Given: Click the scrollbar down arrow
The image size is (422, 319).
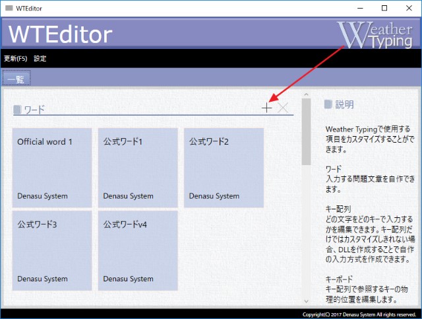Looking at the screenshot, I should tap(306, 301).
